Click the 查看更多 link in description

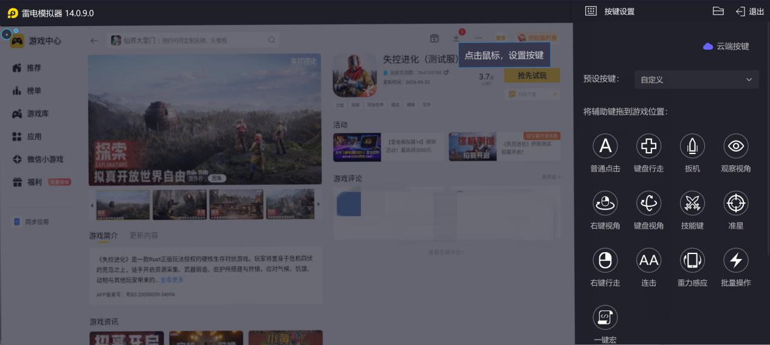[x=172, y=280]
